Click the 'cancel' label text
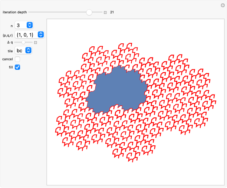 [x=7, y=59]
